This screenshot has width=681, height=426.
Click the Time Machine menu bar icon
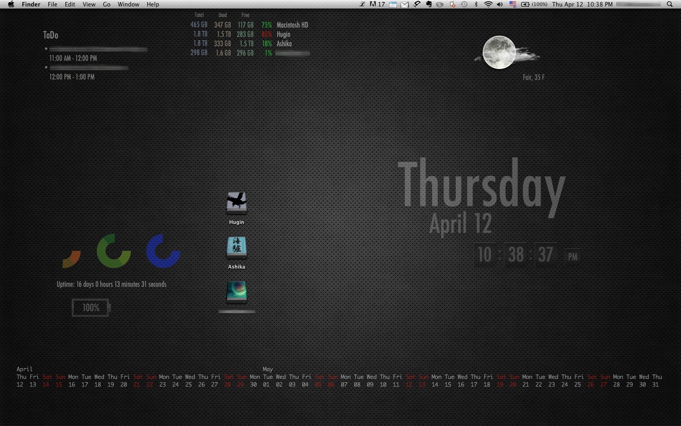point(464,4)
